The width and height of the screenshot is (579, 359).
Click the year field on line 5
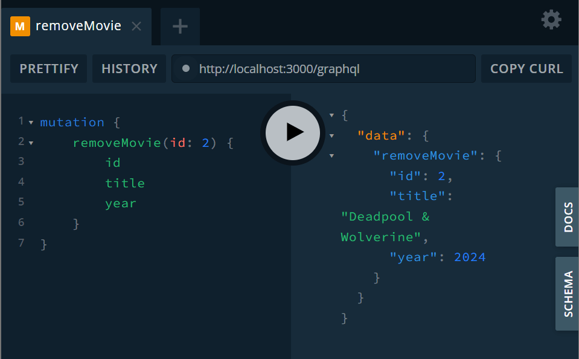pyautogui.click(x=121, y=203)
